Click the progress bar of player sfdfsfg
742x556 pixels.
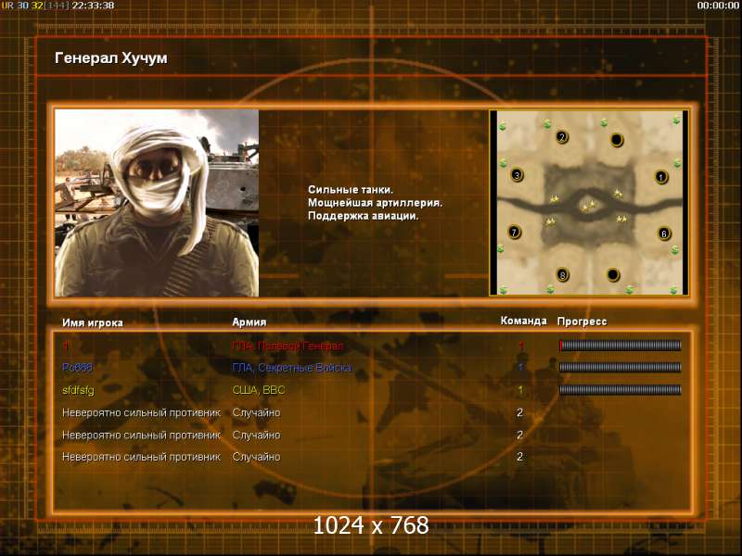pos(620,389)
